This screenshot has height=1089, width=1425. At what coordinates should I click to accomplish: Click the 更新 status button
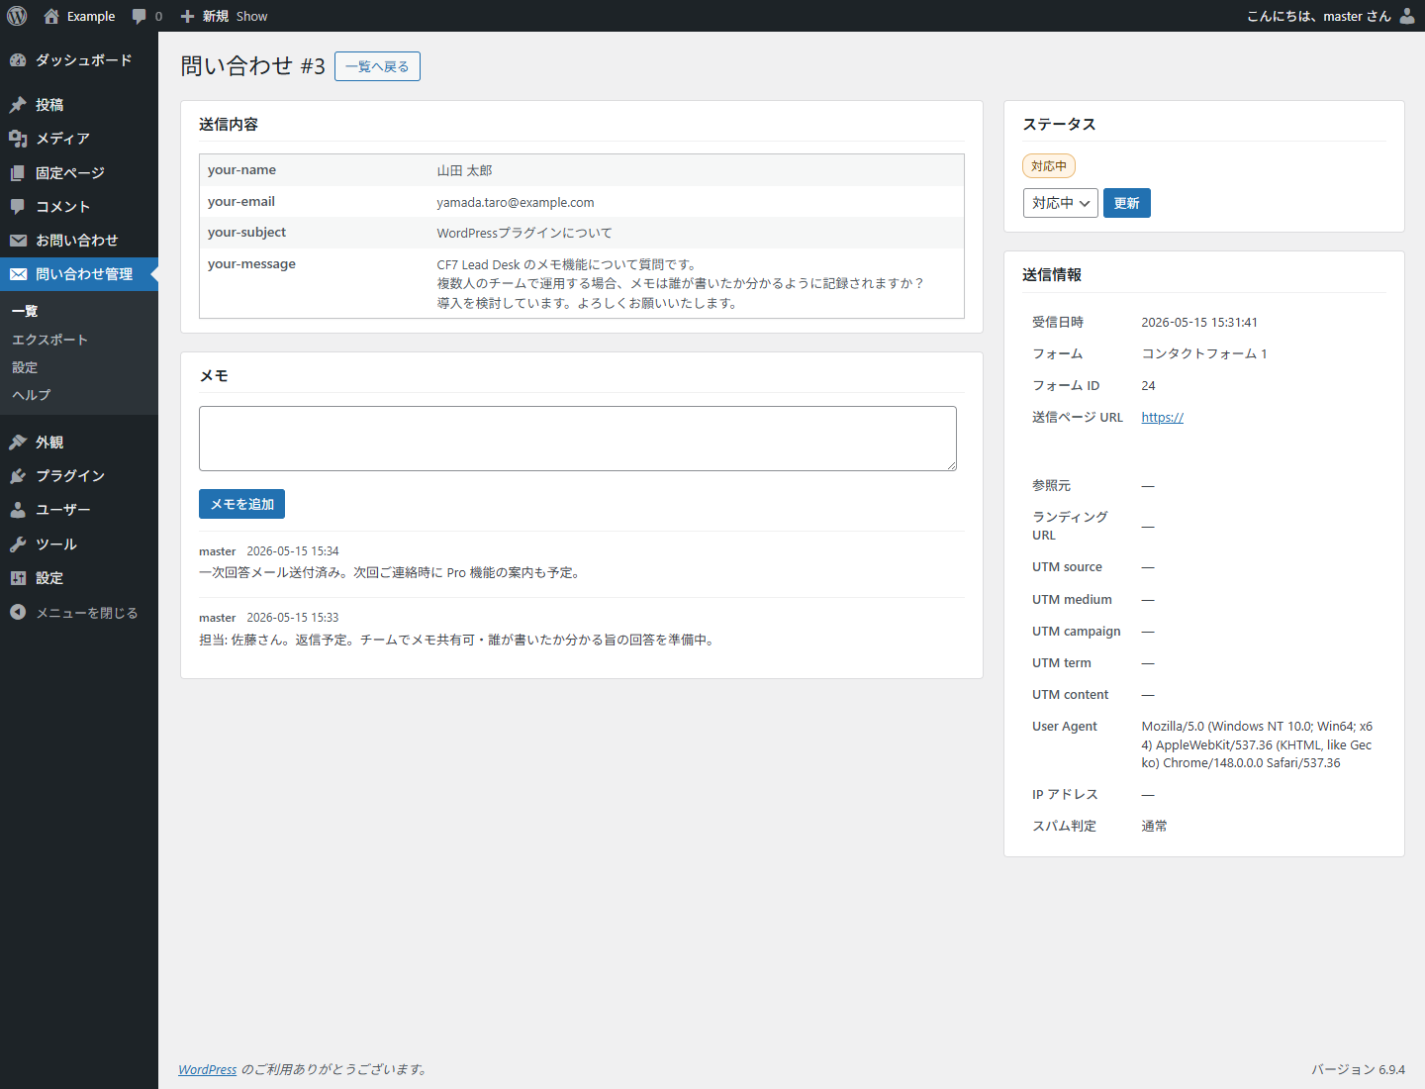click(1127, 203)
